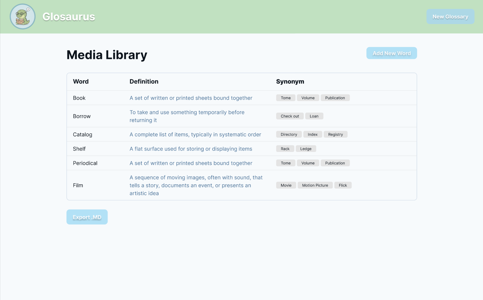
Task: Choose the "Registry" synonym tag
Action: pyautogui.click(x=335, y=134)
